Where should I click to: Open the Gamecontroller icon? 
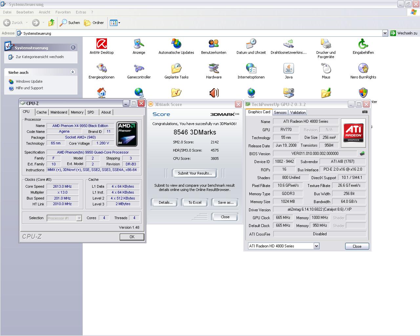pos(139,71)
